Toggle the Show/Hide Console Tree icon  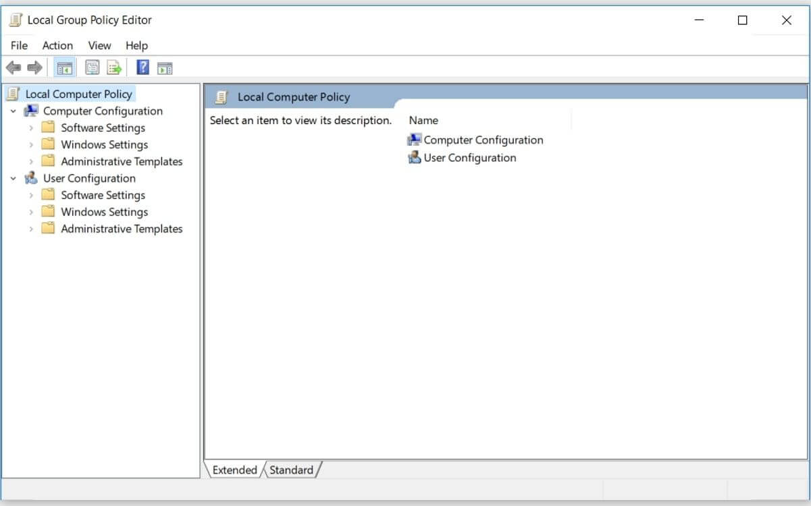(63, 67)
